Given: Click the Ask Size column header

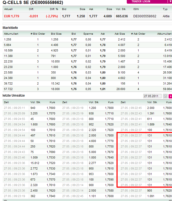Looking at the screenshot, I should tap(120, 34).
